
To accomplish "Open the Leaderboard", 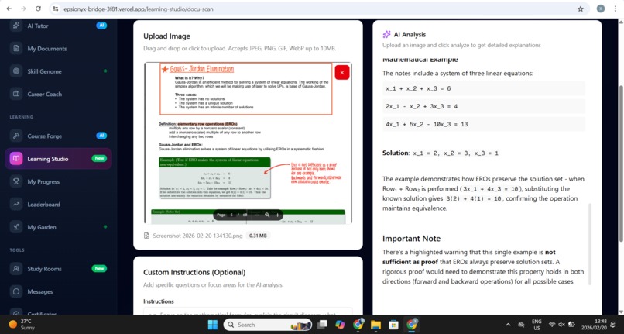I will coord(58,204).
